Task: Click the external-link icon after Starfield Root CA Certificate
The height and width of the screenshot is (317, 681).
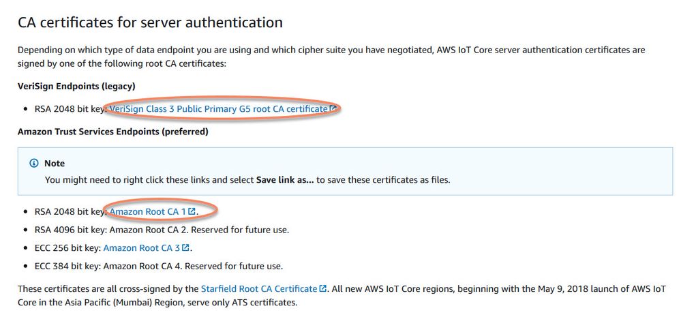Action: pos(323,289)
